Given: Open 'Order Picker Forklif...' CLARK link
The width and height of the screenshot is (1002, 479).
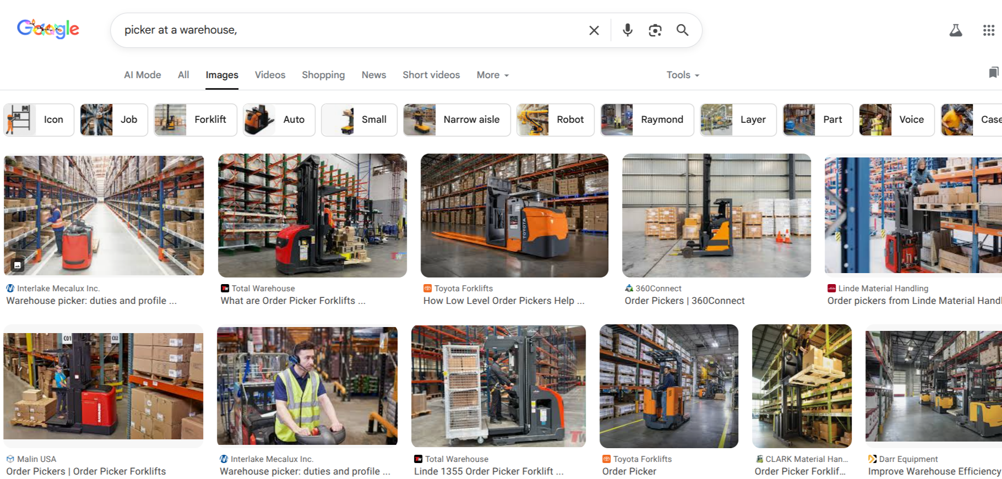Looking at the screenshot, I should (800, 471).
